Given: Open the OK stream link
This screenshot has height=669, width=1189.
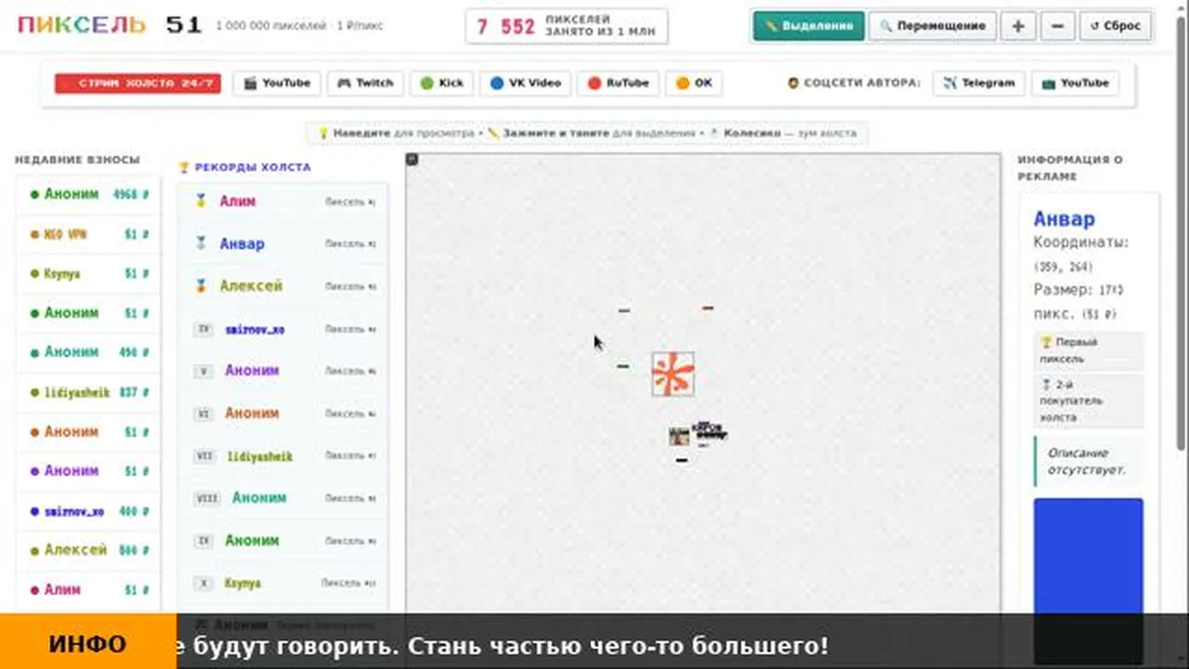Looking at the screenshot, I should point(694,83).
